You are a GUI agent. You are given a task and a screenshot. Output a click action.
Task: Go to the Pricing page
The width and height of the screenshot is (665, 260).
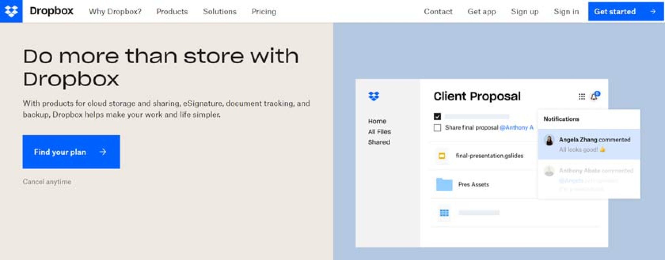(264, 11)
